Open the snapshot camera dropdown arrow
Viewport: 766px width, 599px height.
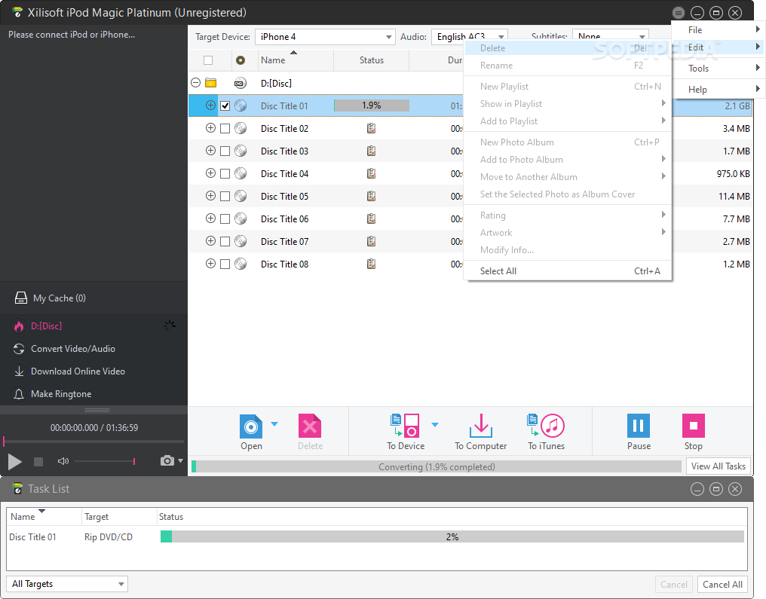click(x=181, y=460)
